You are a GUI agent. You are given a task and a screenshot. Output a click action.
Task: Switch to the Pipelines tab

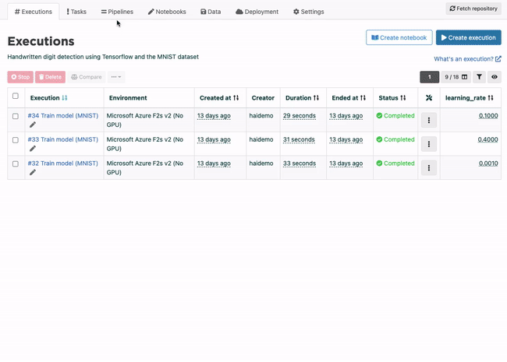(117, 12)
